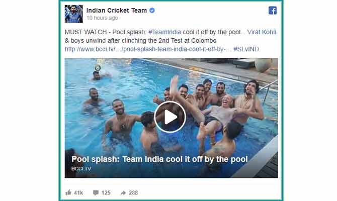Open the 'Pool splash: Team India' headline

tap(159, 159)
